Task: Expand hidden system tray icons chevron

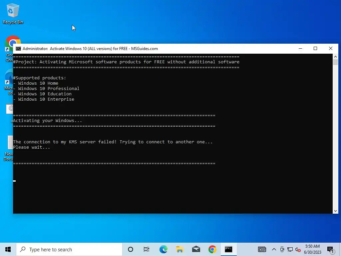Action: pos(274,249)
